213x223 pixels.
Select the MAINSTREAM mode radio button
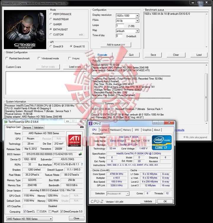[x=51, y=19]
